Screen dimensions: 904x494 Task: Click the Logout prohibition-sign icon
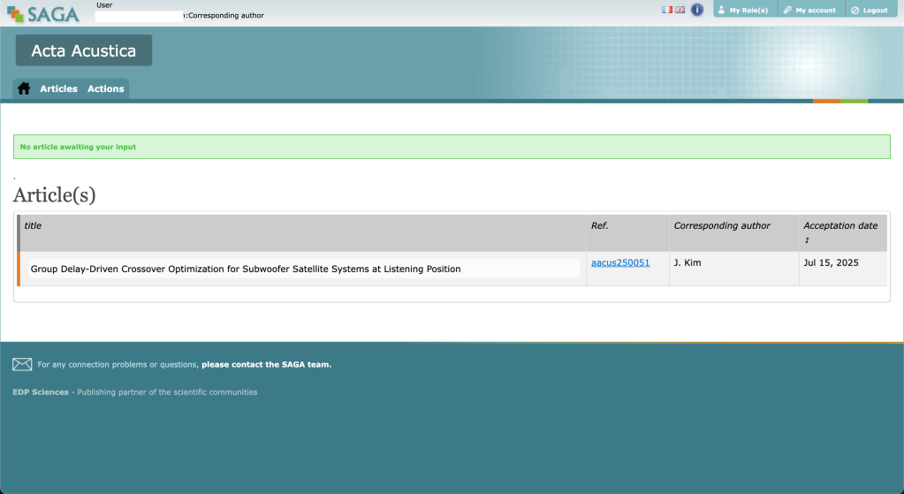(855, 11)
